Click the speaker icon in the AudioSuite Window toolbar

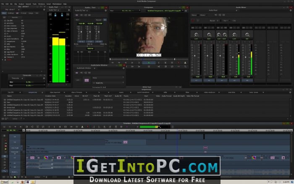pos(81,73)
